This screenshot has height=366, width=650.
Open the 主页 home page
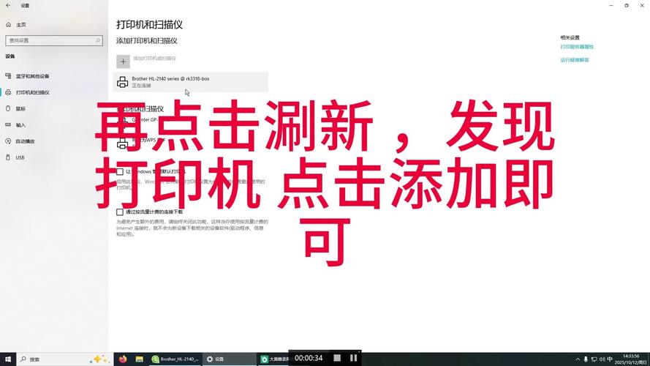point(16,25)
